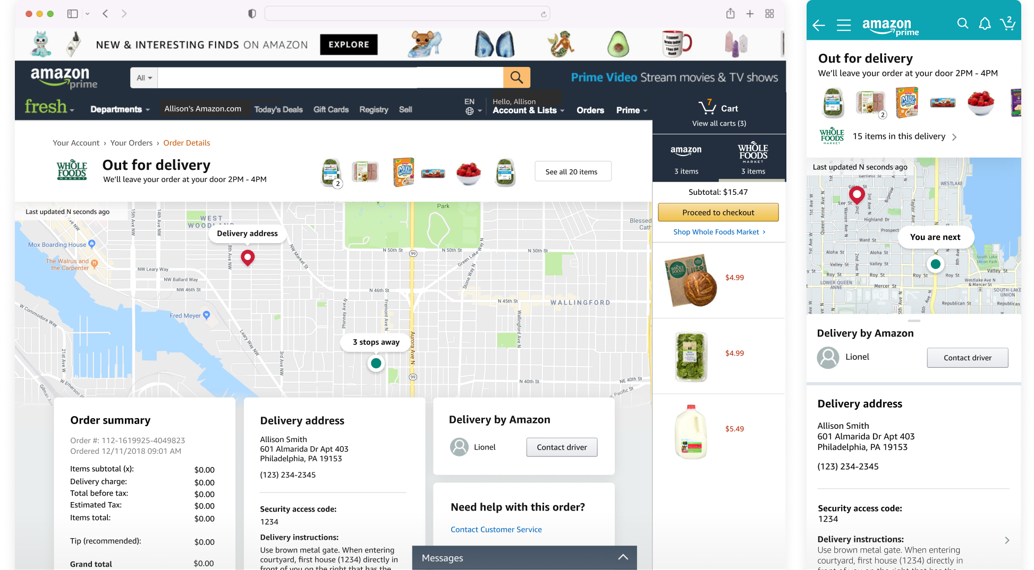The width and height of the screenshot is (1034, 570).
Task: Click the See all 20 items button
Action: tap(573, 171)
